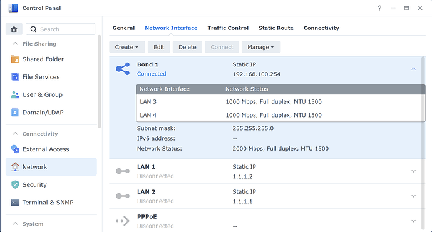The width and height of the screenshot is (432, 232).
Task: Click the Bond 1 share icon
Action: pyautogui.click(x=123, y=69)
